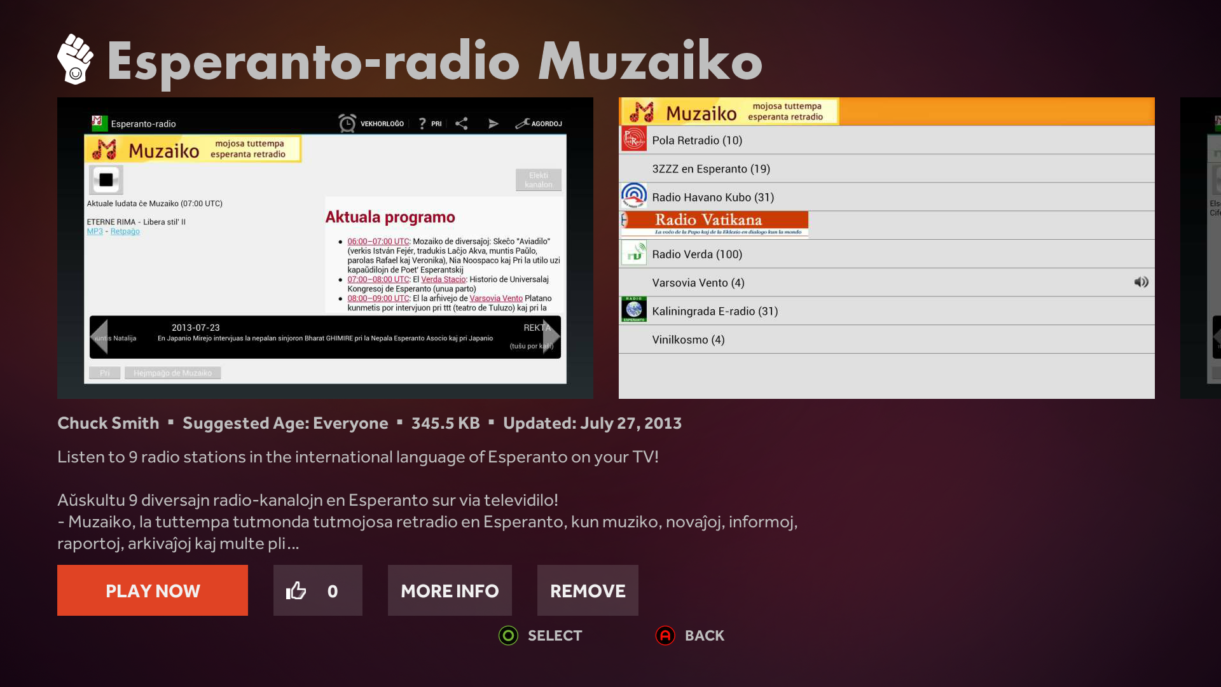Screen dimensions: 1221x687
Task: Select Kaliningrada E-radio (31) station
Action: pyautogui.click(x=886, y=311)
